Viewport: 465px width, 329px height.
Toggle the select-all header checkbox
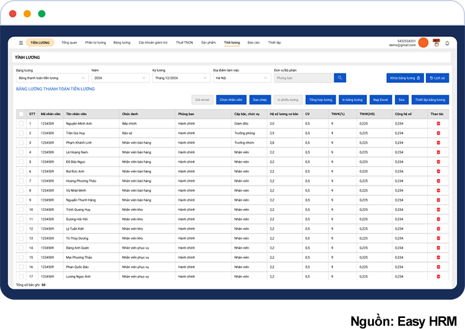click(21, 114)
